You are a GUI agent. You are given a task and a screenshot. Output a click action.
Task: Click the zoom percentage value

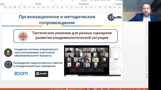(x=139, y=89)
